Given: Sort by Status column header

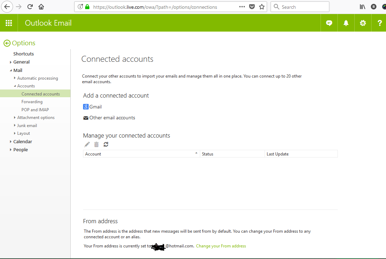Looking at the screenshot, I should pos(232,154).
